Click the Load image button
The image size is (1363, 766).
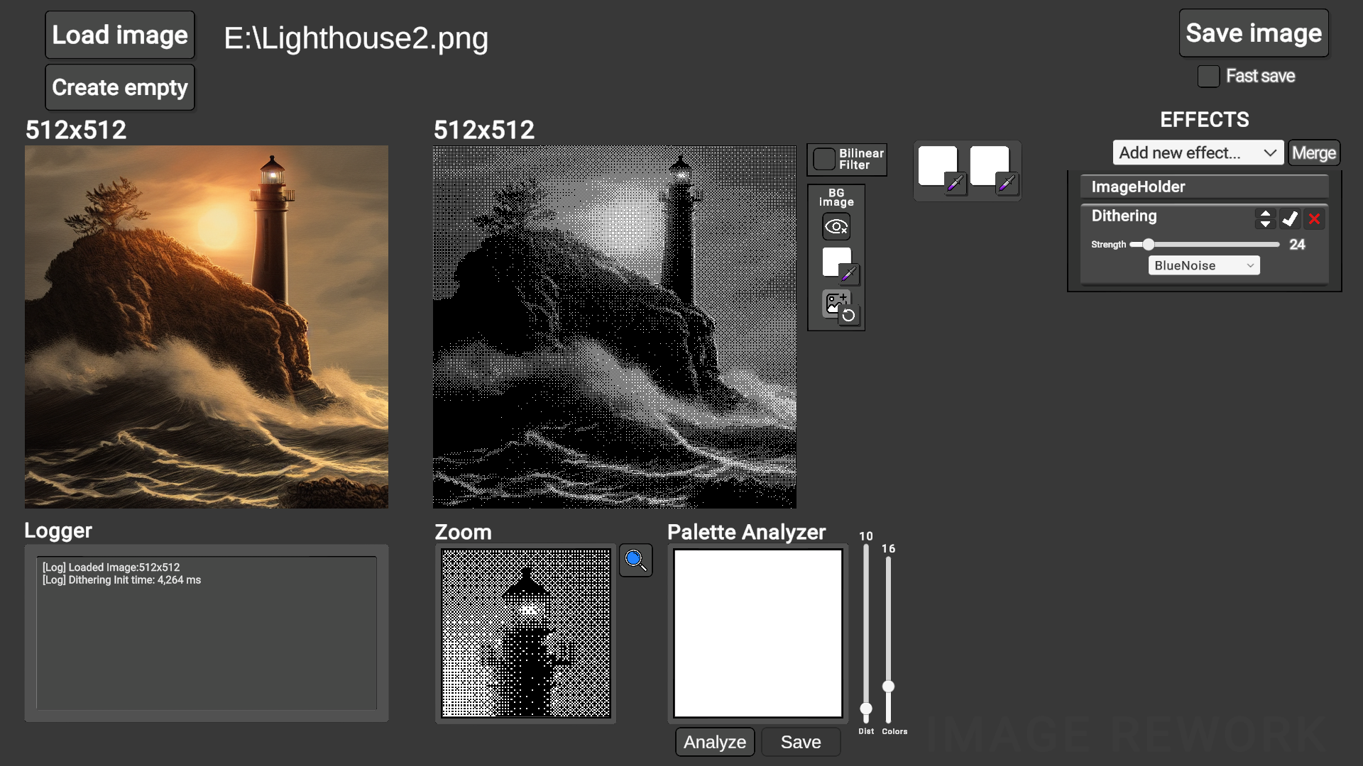point(120,35)
